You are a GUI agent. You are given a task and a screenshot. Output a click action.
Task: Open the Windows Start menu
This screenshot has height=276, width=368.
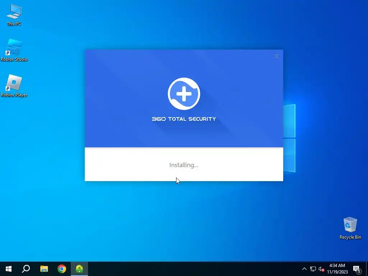pos(9,269)
